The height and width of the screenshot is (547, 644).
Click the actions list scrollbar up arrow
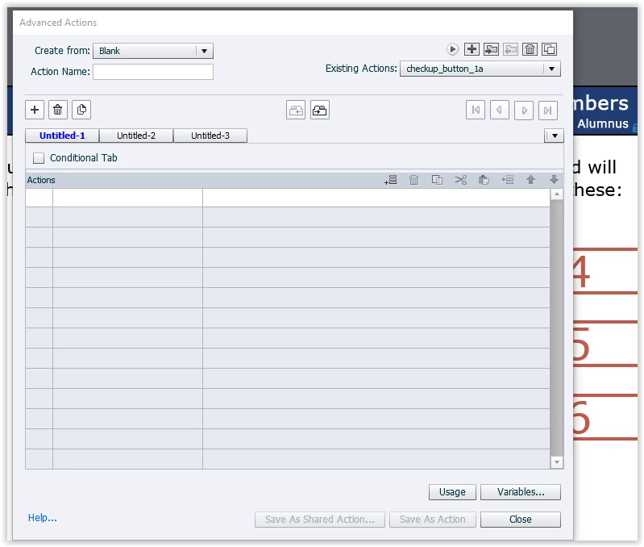(x=556, y=194)
